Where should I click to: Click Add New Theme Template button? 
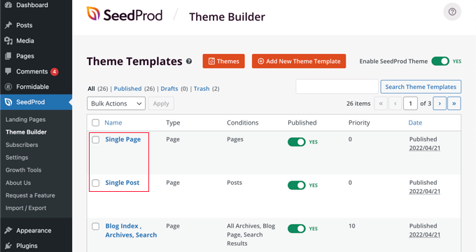point(299,61)
